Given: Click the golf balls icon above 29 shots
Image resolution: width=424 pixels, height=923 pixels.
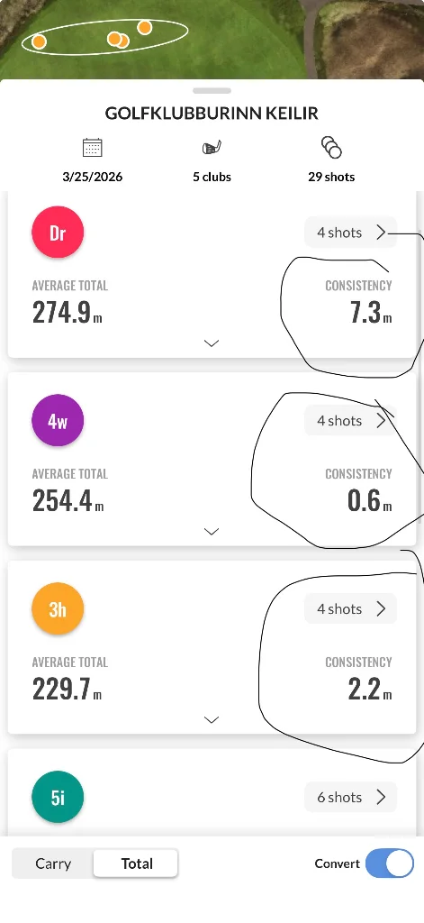Looking at the screenshot, I should [x=331, y=147].
